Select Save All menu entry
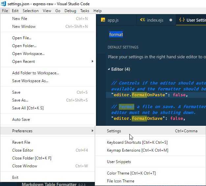Image resolution: width=206 pixels, height=186 pixels. click(x=28, y=108)
